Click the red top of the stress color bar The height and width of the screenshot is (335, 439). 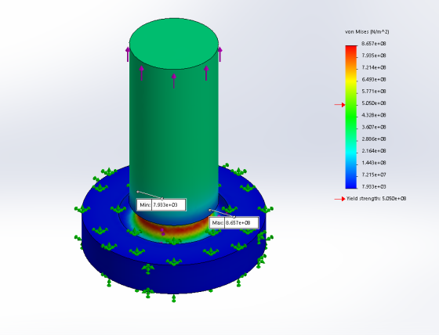351,49
